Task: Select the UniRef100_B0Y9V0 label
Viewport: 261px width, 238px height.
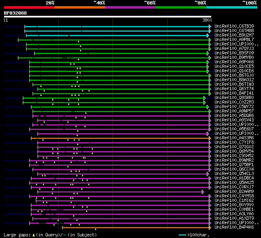Action: 234,205
